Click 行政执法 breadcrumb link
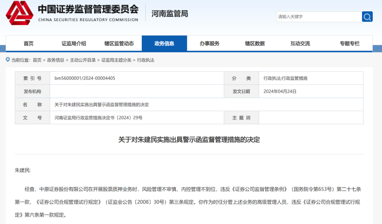The width and height of the screenshot is (382, 224). pyautogui.click(x=146, y=60)
